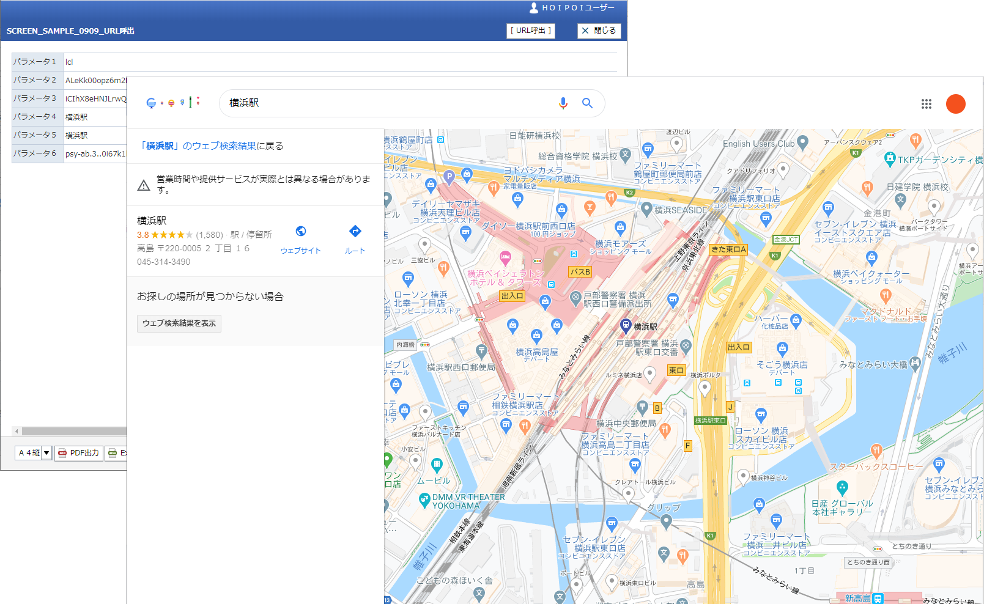The width and height of the screenshot is (984, 604).
Task: Click the HOIPOIユーザー person icon
Action: (x=534, y=7)
